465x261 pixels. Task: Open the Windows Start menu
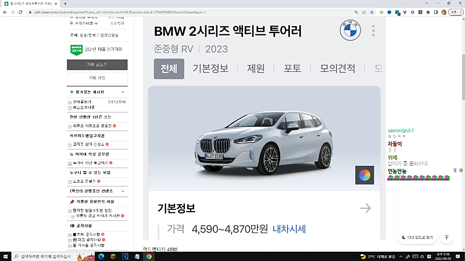point(5,256)
